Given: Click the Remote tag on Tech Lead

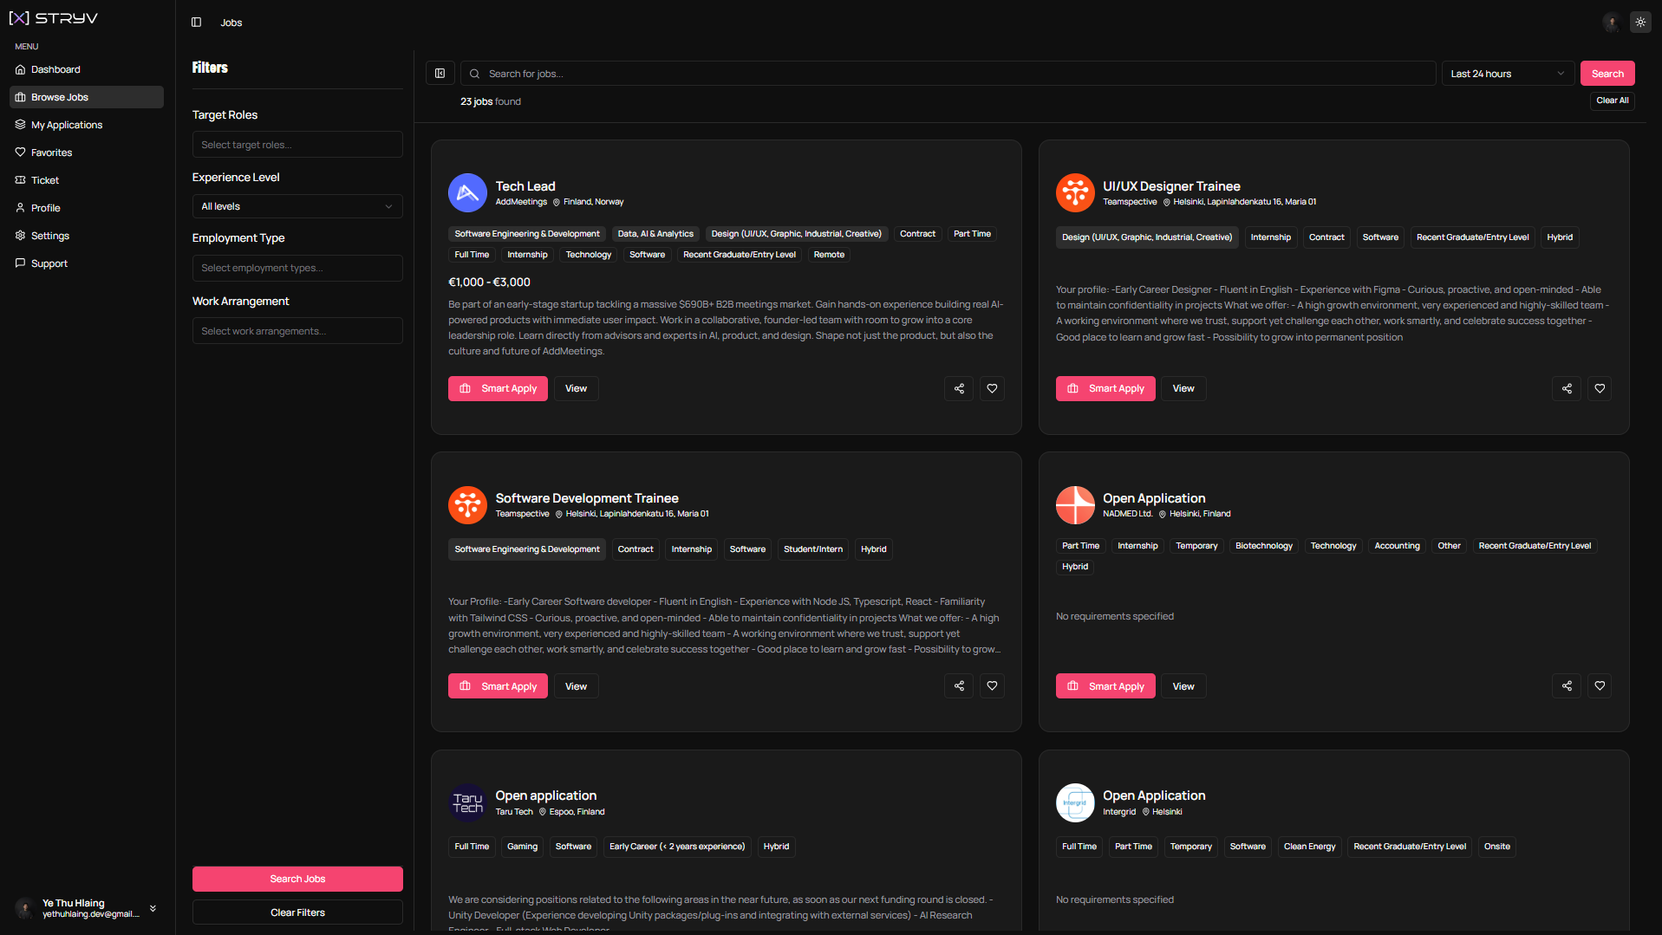Looking at the screenshot, I should tap(829, 255).
